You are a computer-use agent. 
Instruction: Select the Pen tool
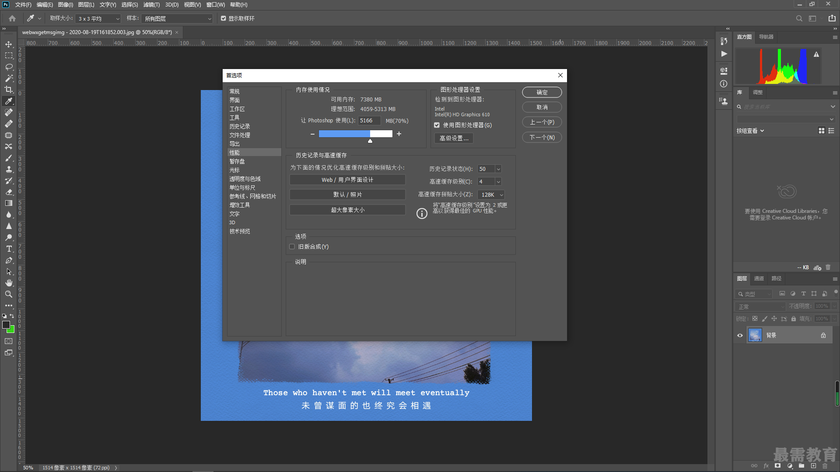(x=8, y=260)
